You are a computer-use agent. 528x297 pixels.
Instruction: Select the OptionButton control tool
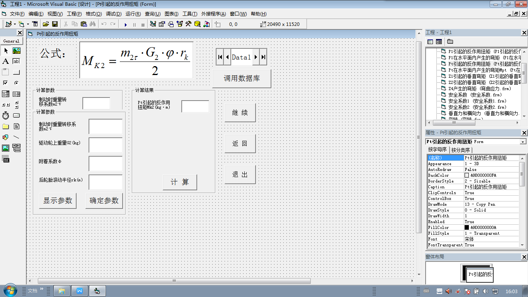point(17,83)
